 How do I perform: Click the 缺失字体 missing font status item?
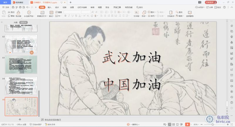[x=50, y=124]
